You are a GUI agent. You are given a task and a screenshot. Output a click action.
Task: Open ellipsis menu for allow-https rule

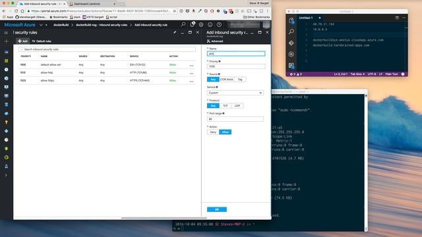(x=191, y=81)
